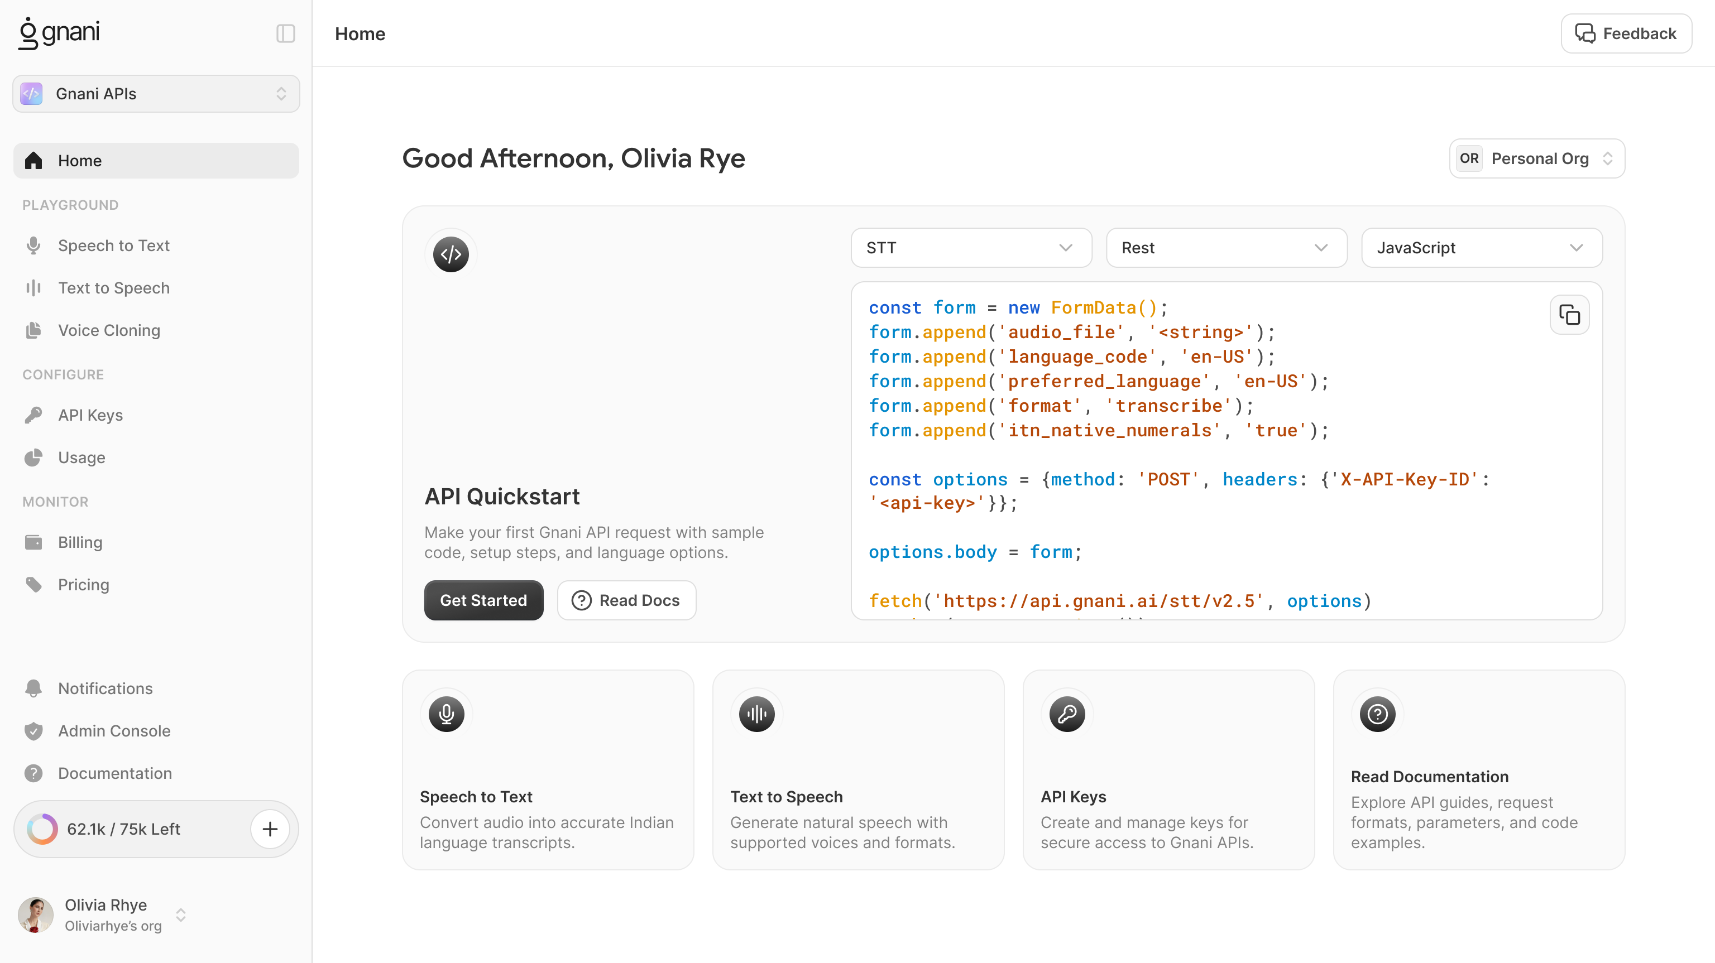1715x963 pixels.
Task: Open the Personal Org selector
Action: pos(1536,158)
